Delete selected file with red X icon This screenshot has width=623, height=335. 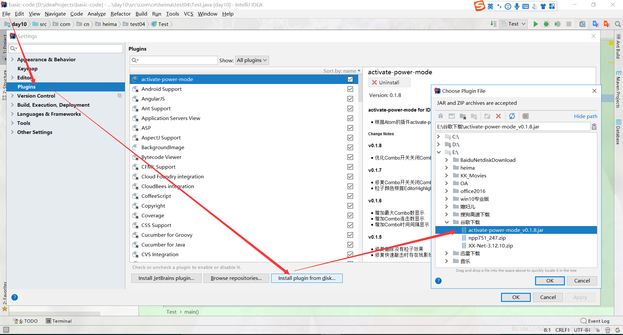point(499,116)
